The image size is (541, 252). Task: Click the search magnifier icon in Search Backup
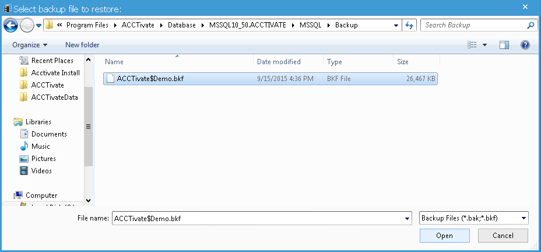531,25
